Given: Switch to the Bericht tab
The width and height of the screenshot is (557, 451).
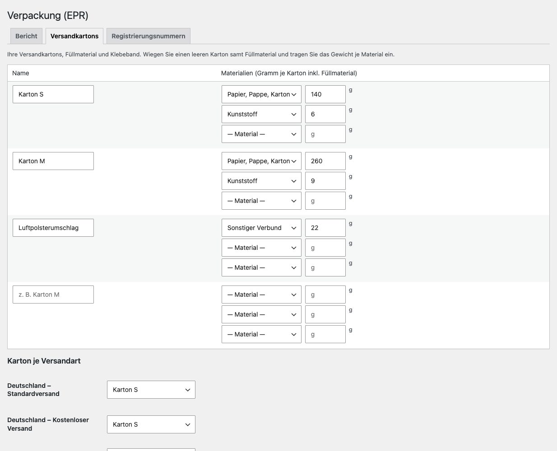Looking at the screenshot, I should (26, 36).
